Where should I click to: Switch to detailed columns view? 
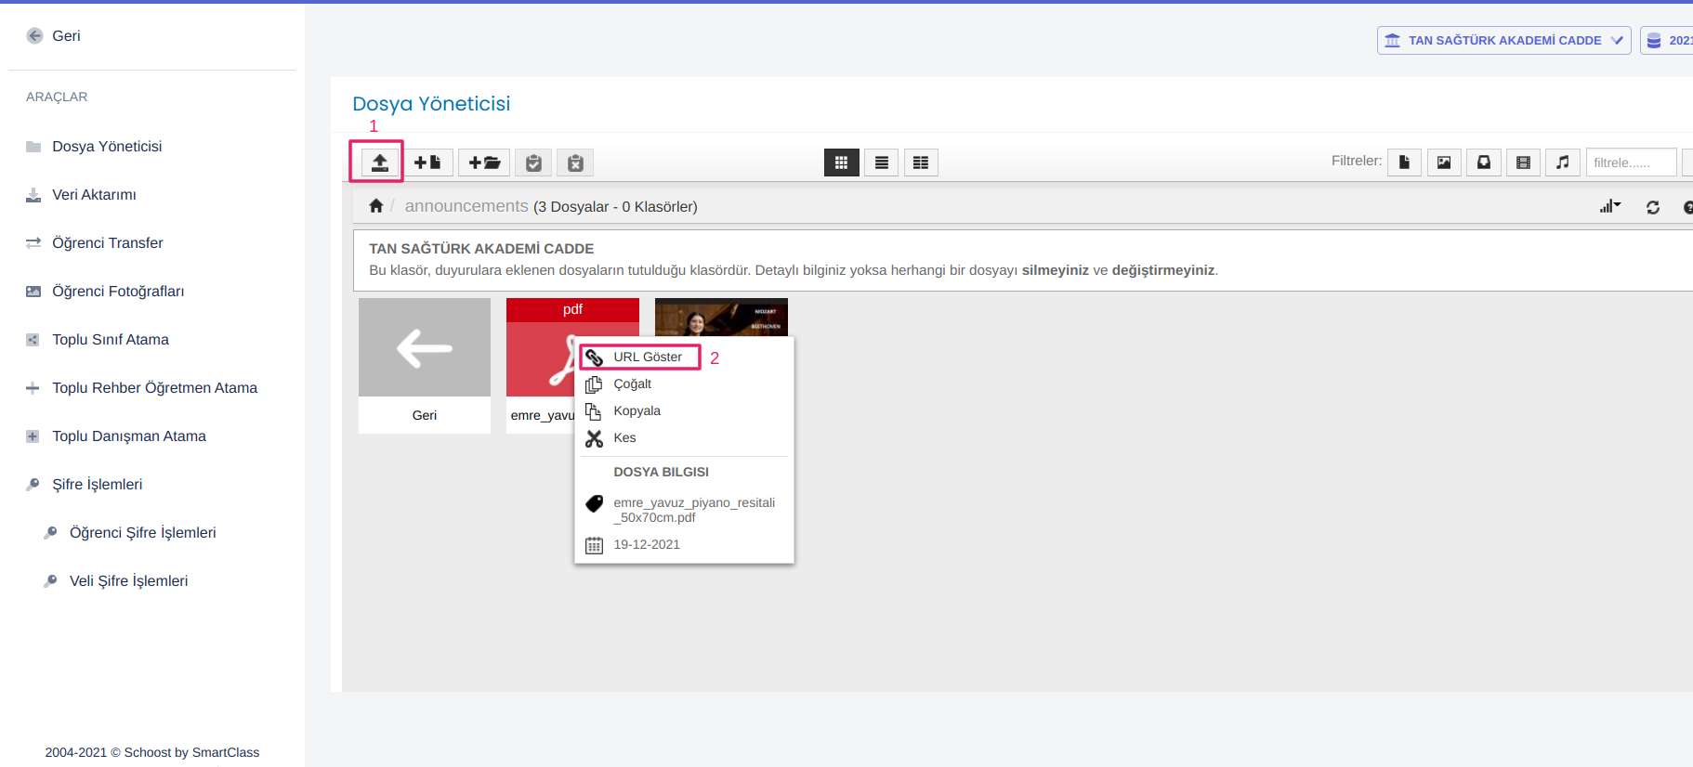(x=921, y=162)
